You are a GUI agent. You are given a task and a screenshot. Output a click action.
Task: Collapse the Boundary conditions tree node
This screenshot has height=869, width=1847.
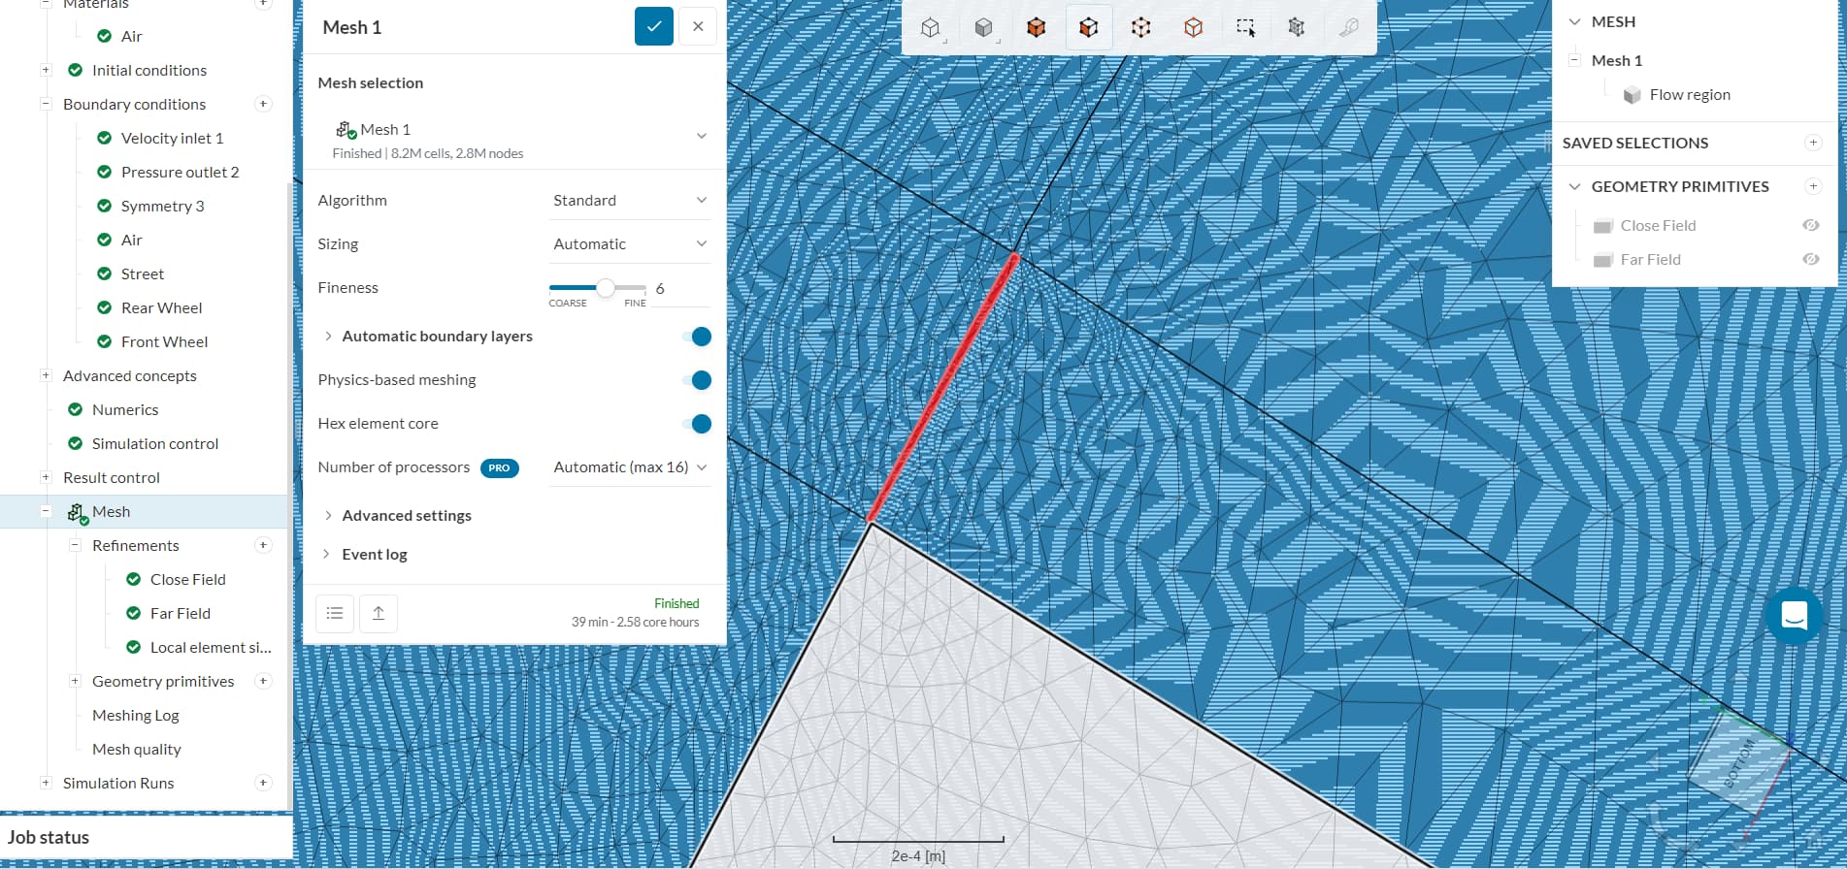[x=46, y=104]
